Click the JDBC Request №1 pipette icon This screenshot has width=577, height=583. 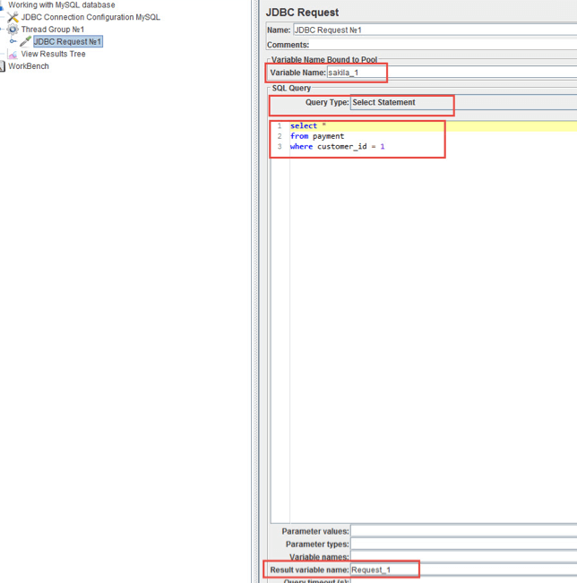pos(25,41)
